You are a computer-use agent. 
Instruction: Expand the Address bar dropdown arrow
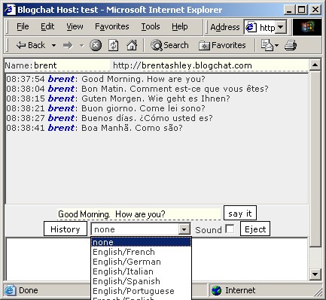point(281,27)
